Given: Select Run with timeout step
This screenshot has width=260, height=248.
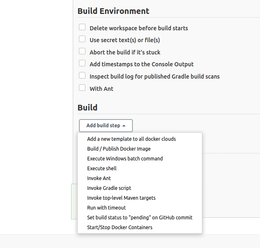Looking at the screenshot, I should (106, 207).
